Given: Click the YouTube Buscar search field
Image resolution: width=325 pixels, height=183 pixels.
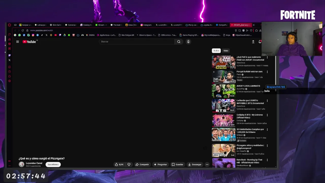Looking at the screenshot, I should tap(137, 42).
